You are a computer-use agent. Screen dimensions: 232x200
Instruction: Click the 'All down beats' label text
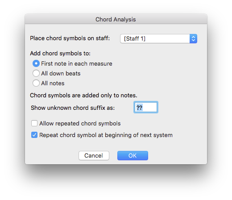pos(61,74)
